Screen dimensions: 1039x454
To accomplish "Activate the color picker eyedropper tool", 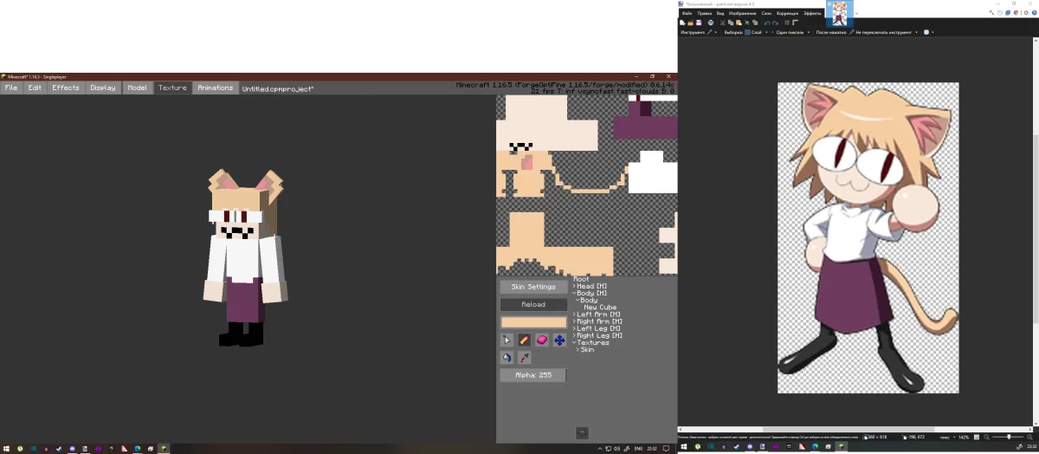I will [x=525, y=357].
